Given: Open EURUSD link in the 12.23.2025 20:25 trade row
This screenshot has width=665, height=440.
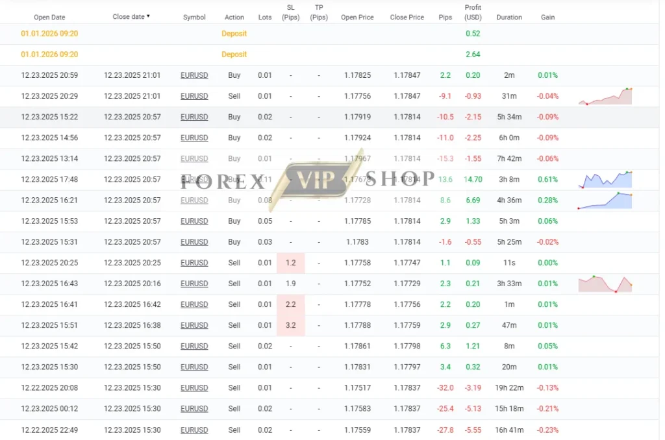Looking at the screenshot, I should [x=194, y=263].
